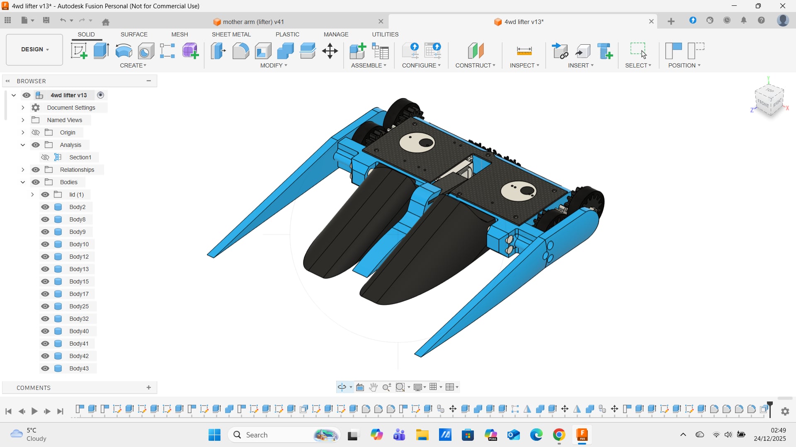Collapse the Bodies folder
Screen dimensions: 796x447
(23, 182)
